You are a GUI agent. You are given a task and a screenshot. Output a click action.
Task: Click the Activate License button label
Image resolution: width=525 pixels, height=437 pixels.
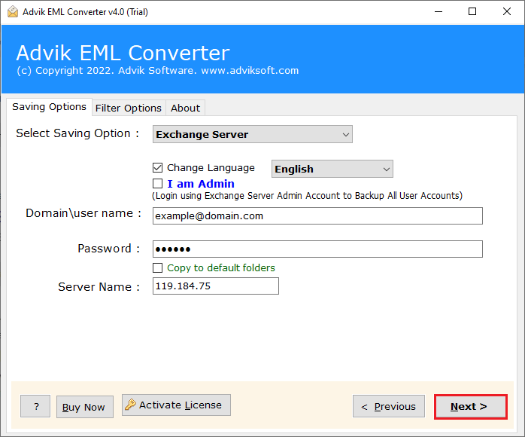pyautogui.click(x=181, y=405)
